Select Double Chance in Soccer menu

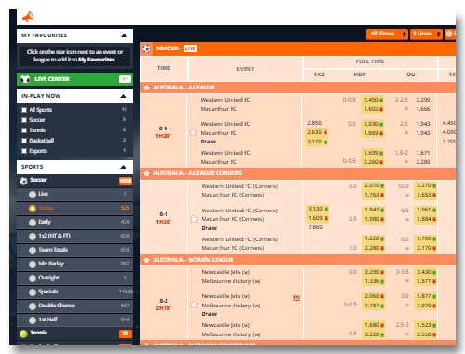point(74,306)
